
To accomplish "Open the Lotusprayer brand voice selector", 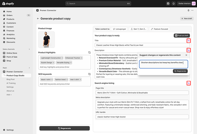I will click(119, 29).
